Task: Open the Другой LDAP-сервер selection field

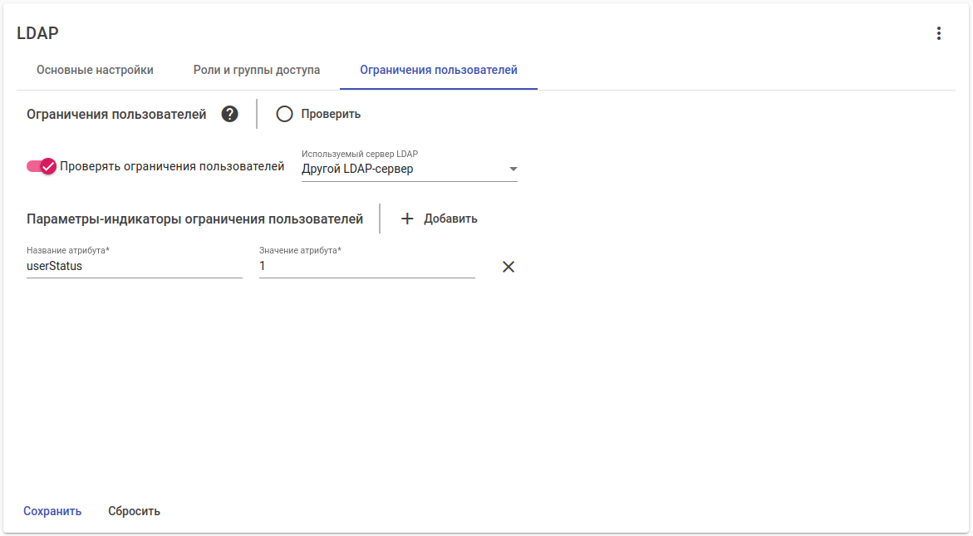Action: pyautogui.click(x=399, y=169)
